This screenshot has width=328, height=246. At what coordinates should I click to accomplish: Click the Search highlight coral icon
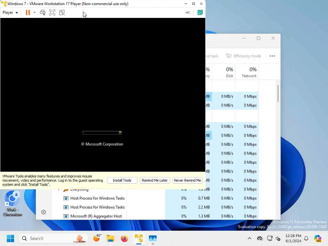pos(79,238)
